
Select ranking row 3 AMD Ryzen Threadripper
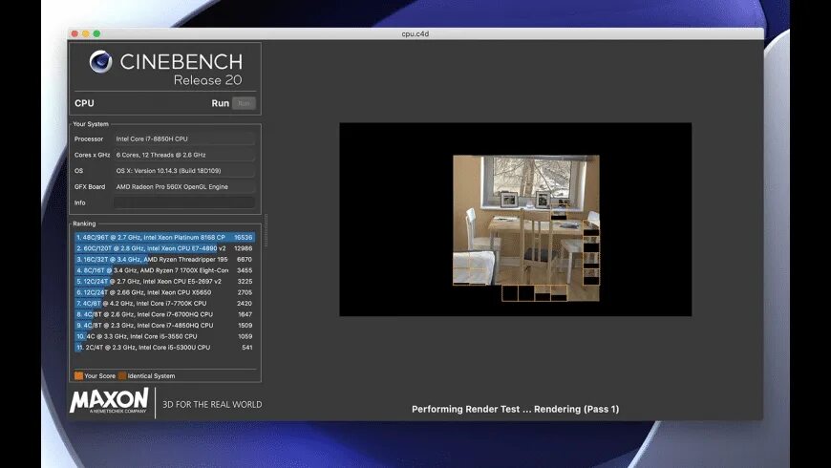(164, 260)
